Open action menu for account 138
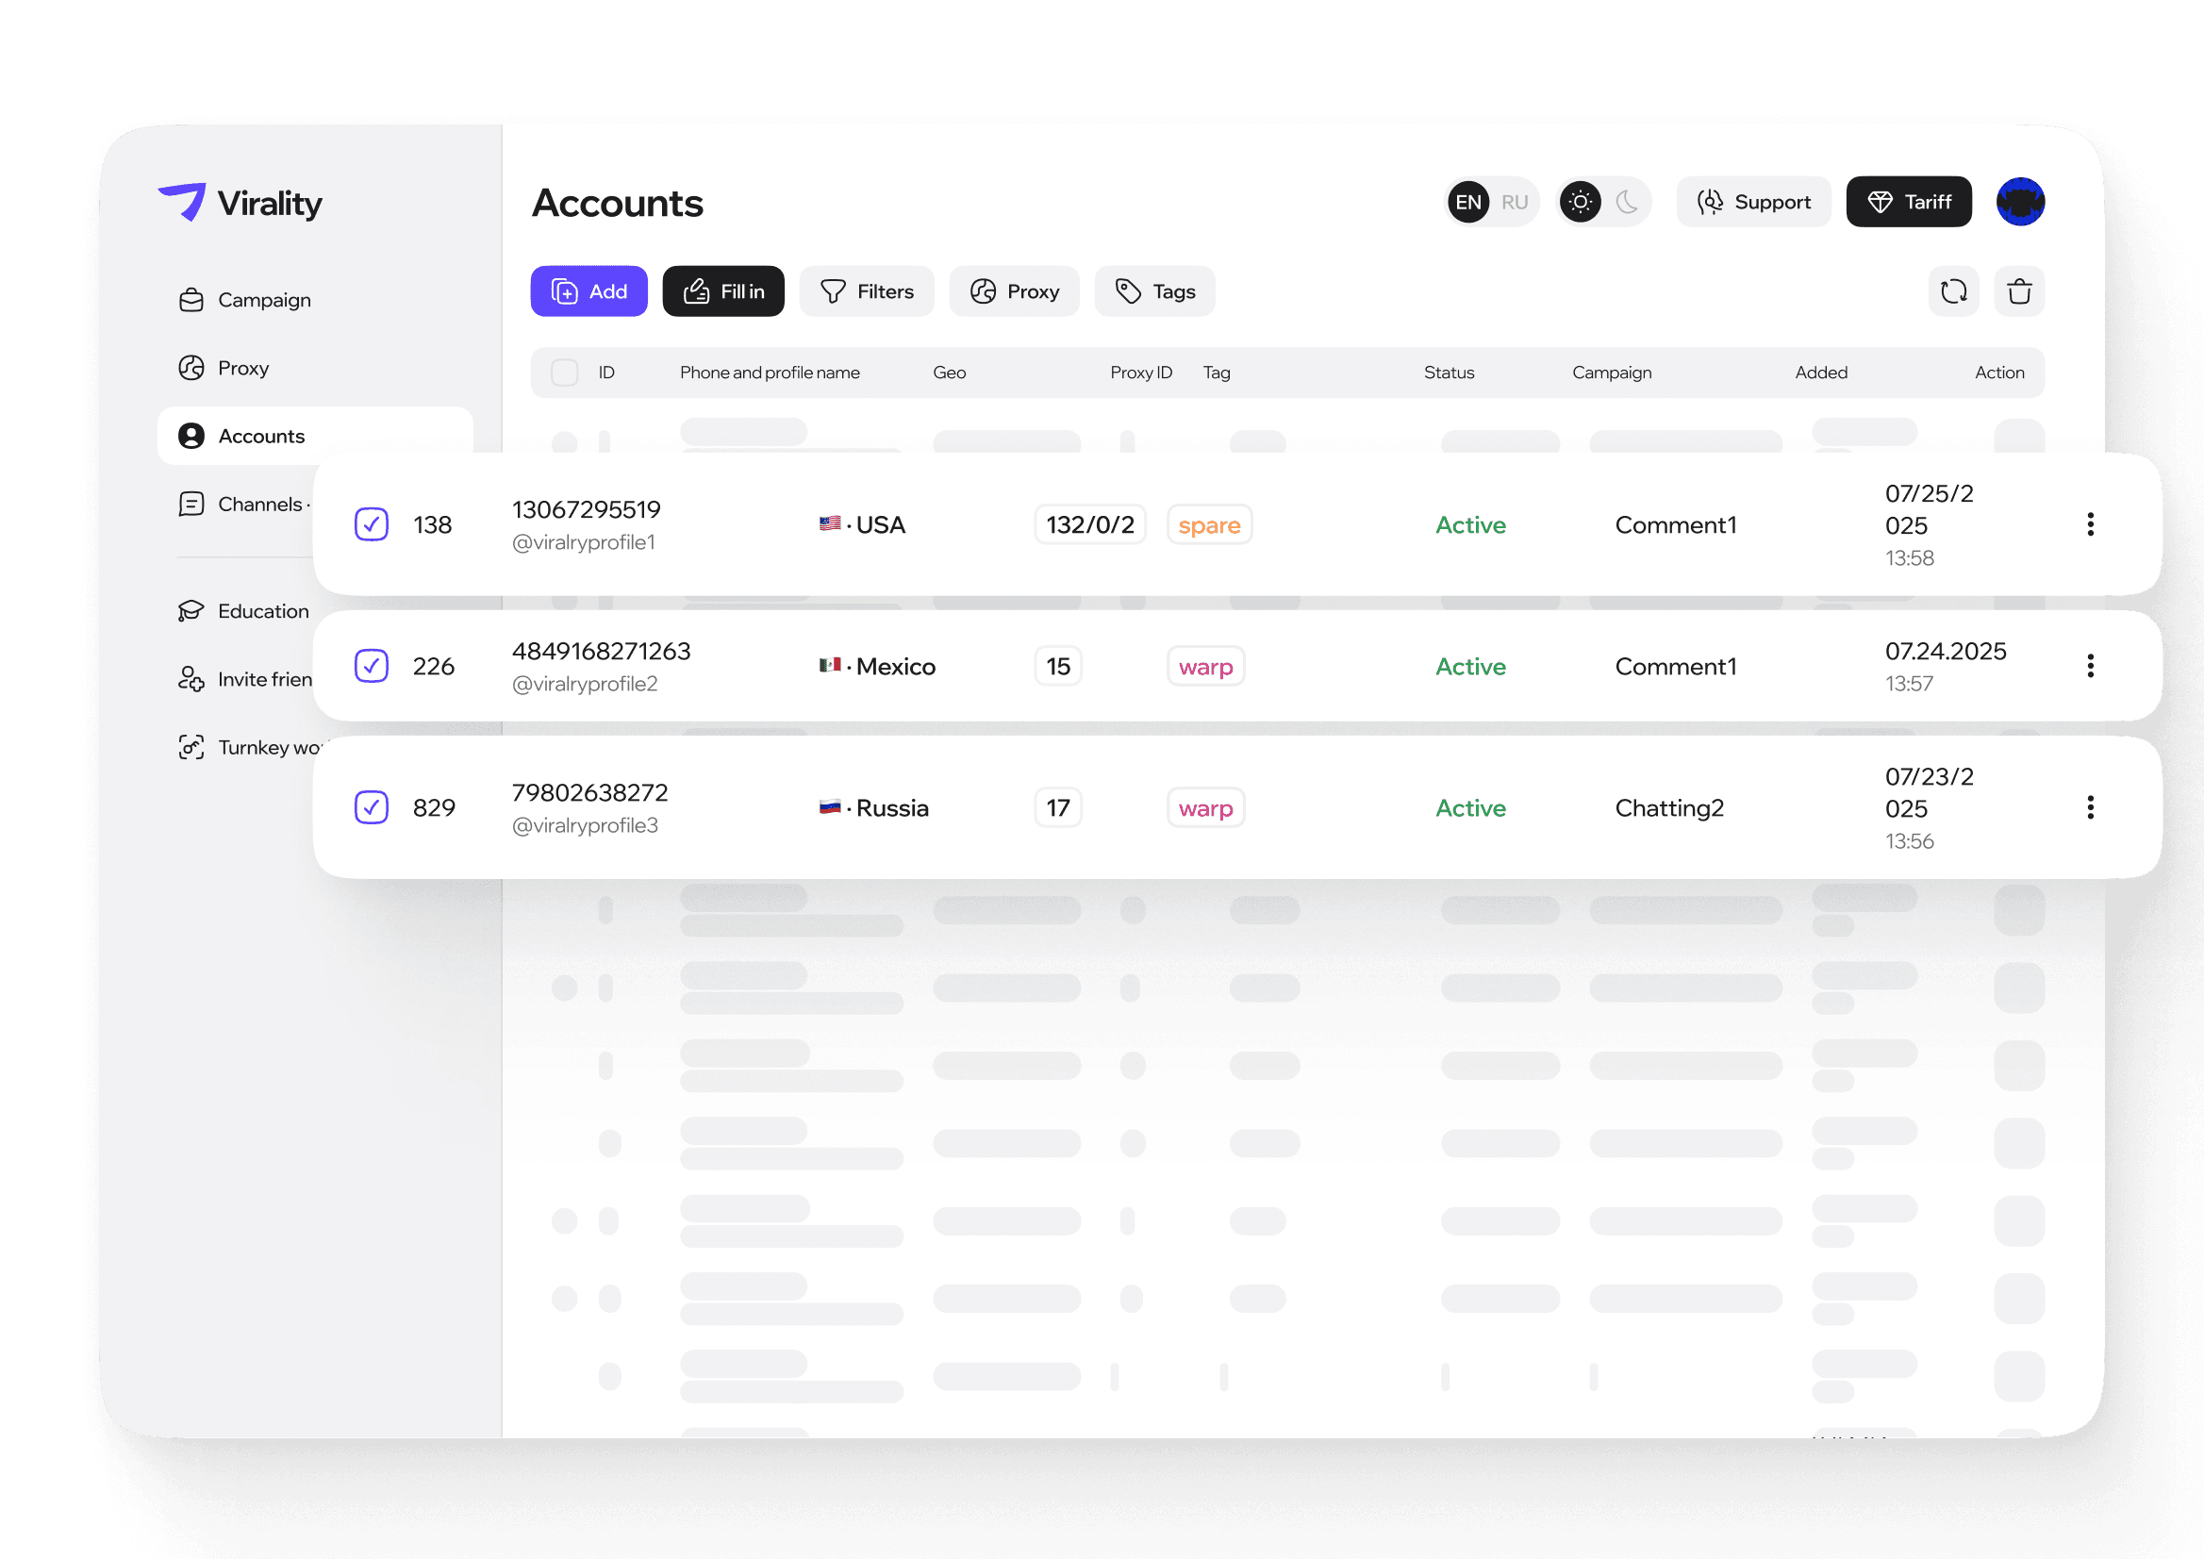Image resolution: width=2204 pixels, height=1559 pixels. [x=2090, y=524]
